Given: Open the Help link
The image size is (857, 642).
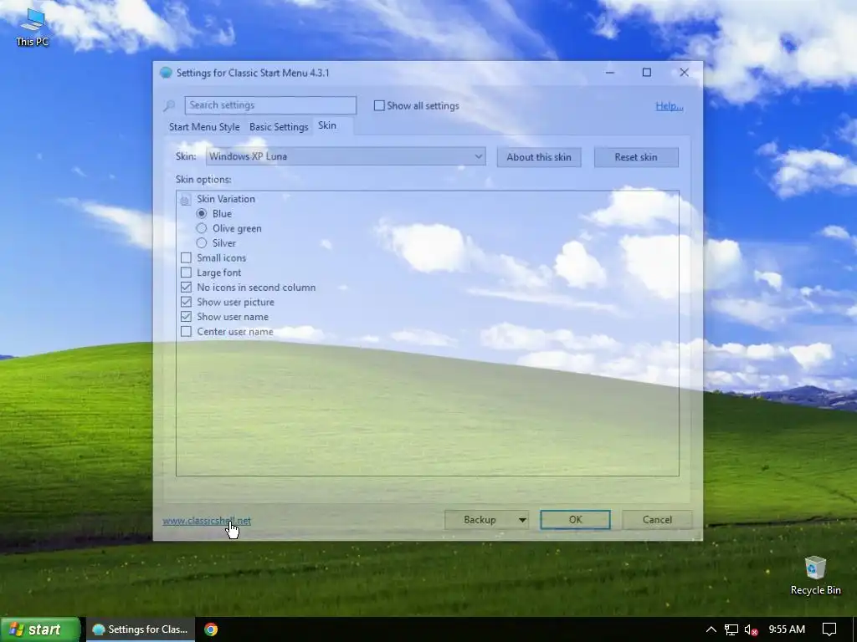Looking at the screenshot, I should coord(669,106).
